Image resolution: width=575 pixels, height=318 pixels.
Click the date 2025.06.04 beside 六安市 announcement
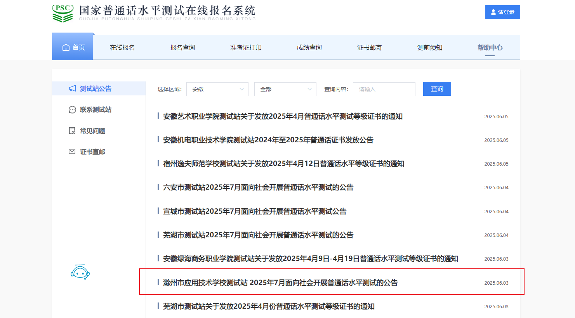[x=496, y=187]
